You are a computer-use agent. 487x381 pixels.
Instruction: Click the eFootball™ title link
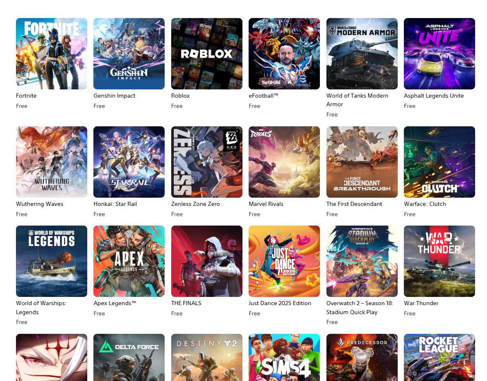click(263, 96)
